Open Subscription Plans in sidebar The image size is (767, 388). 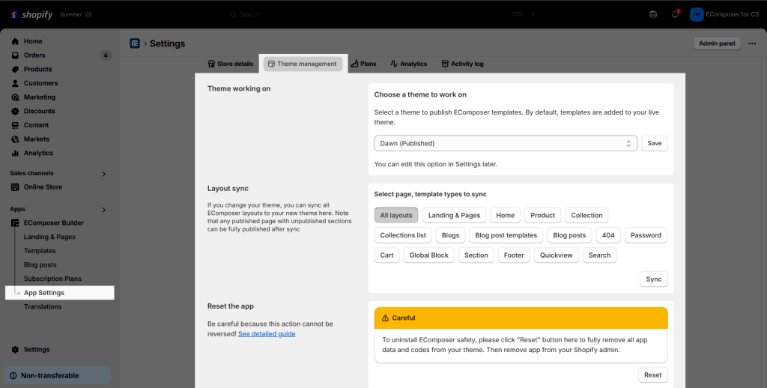tap(52, 279)
